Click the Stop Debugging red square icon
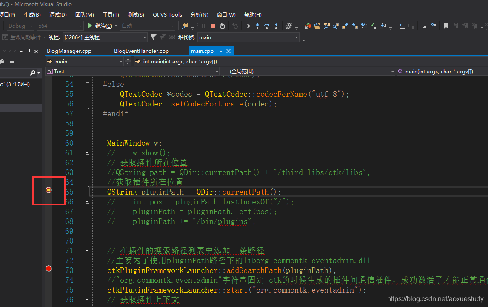Viewport: 488px width, 307px height. click(x=213, y=26)
